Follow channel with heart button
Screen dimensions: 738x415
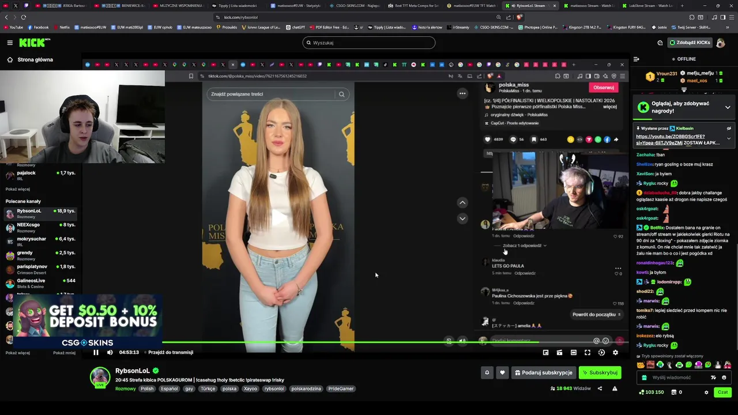(502, 372)
